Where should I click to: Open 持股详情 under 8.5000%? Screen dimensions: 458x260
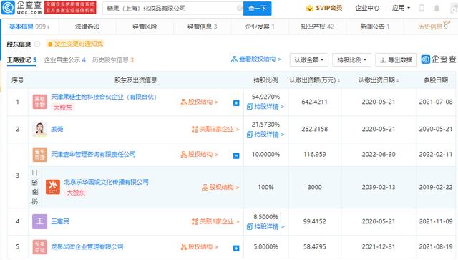[265, 226]
